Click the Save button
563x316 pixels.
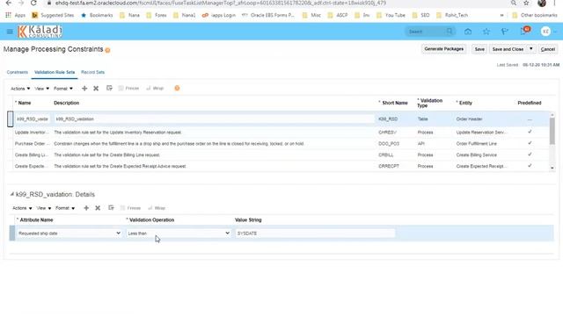[x=479, y=49]
